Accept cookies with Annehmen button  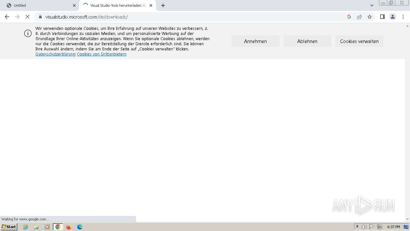click(x=255, y=41)
